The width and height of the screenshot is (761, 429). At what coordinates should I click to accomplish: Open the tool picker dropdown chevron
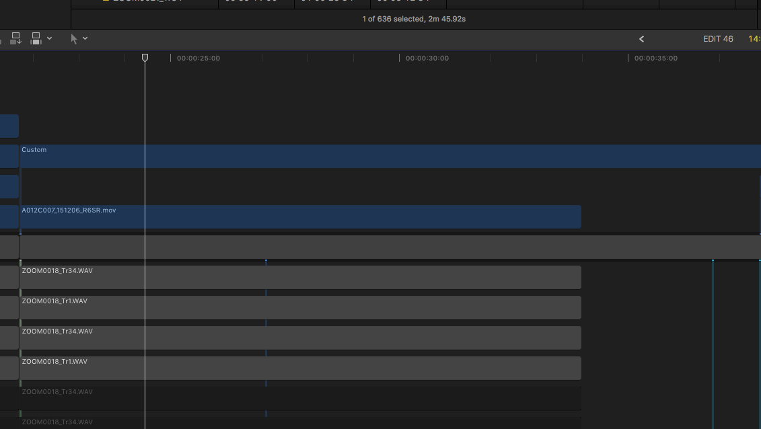point(85,38)
